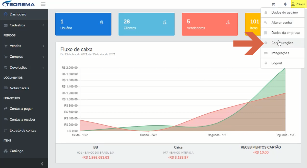307x168 pixels.
Task: Click the building icon beside Dados da empresa
Action: tap(266, 33)
